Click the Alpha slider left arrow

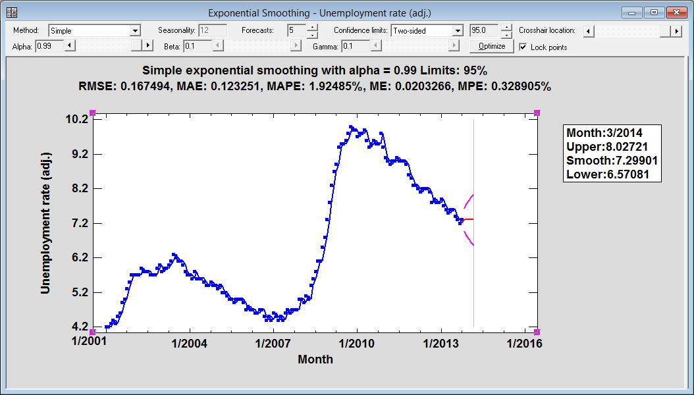[x=71, y=45]
